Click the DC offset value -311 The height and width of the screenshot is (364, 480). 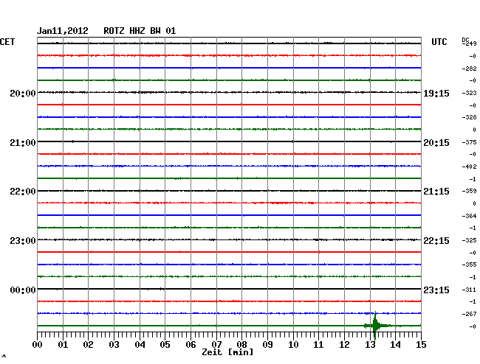coord(469,290)
